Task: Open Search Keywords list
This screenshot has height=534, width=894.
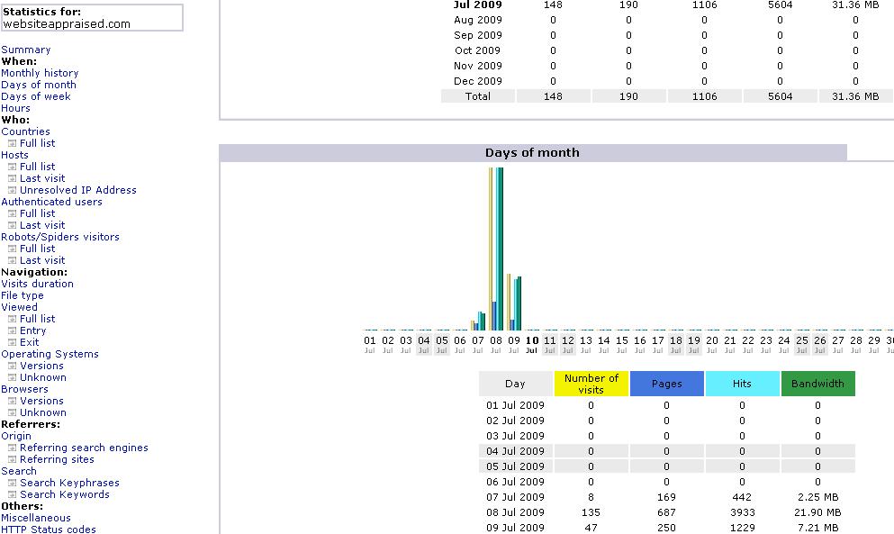Action: point(65,494)
